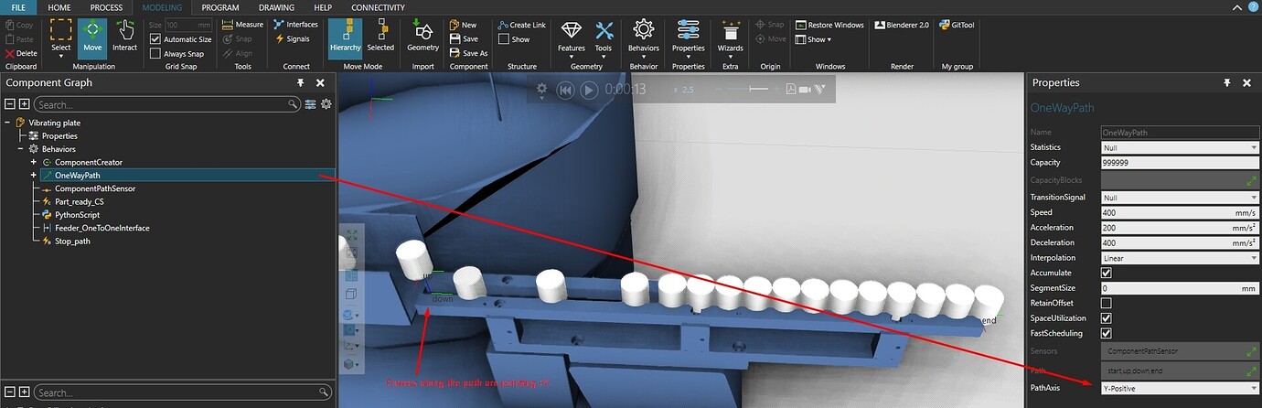Select the Move manipulation tool
Viewport: 1262px width, 408px height.
coord(92,37)
